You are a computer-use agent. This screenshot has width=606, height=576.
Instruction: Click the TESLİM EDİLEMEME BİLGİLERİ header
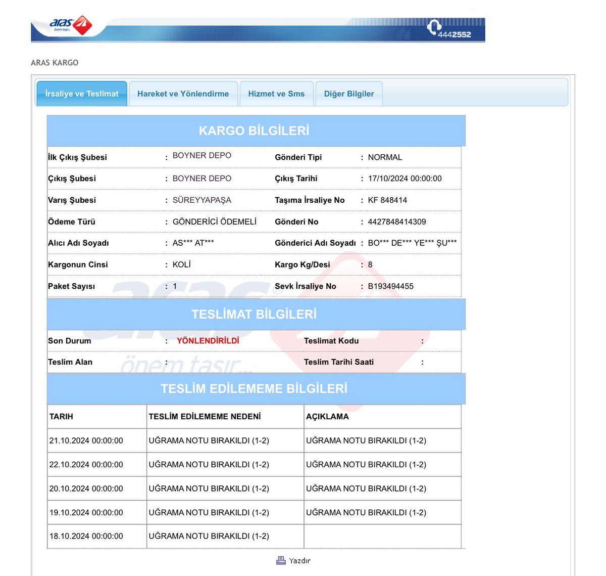[256, 388]
